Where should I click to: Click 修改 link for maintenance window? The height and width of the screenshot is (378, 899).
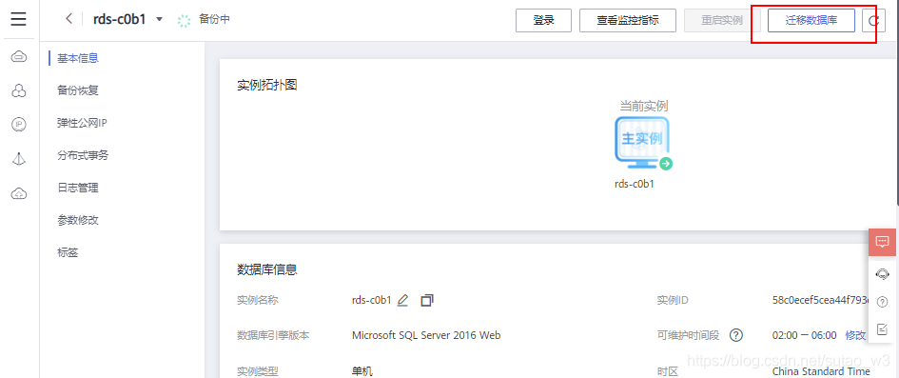tap(855, 335)
